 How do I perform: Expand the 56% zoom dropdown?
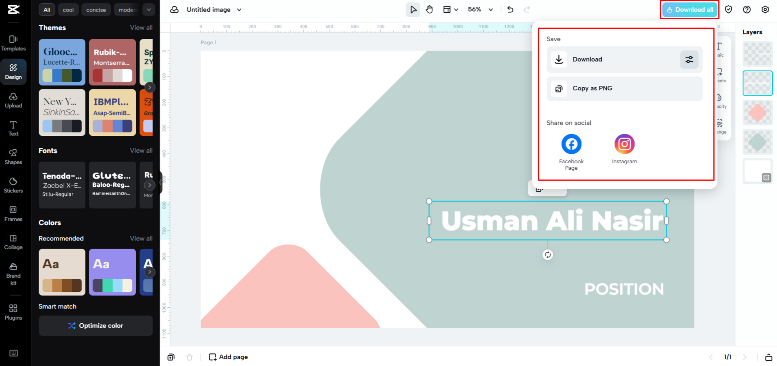(490, 10)
